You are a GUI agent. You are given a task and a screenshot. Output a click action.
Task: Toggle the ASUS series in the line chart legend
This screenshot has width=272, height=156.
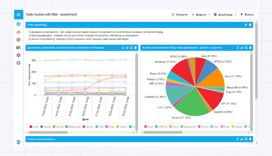click(x=58, y=127)
